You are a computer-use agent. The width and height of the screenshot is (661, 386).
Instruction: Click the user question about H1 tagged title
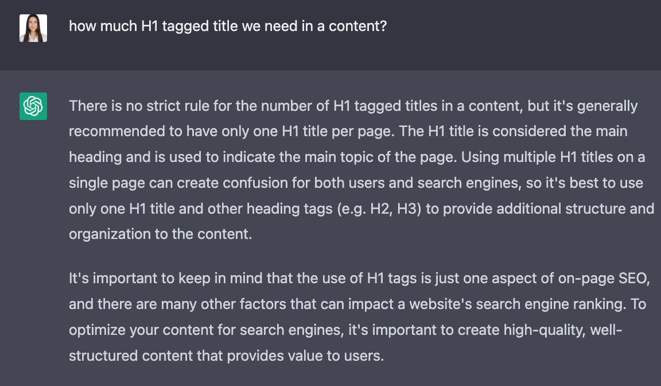[x=228, y=26]
